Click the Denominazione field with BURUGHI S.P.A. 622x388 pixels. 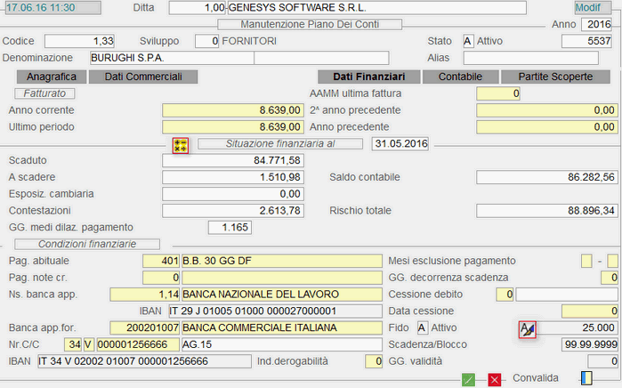(x=171, y=58)
